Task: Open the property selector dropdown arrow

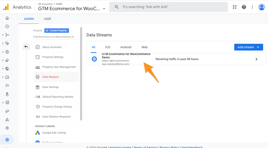Action: tap(104, 9)
